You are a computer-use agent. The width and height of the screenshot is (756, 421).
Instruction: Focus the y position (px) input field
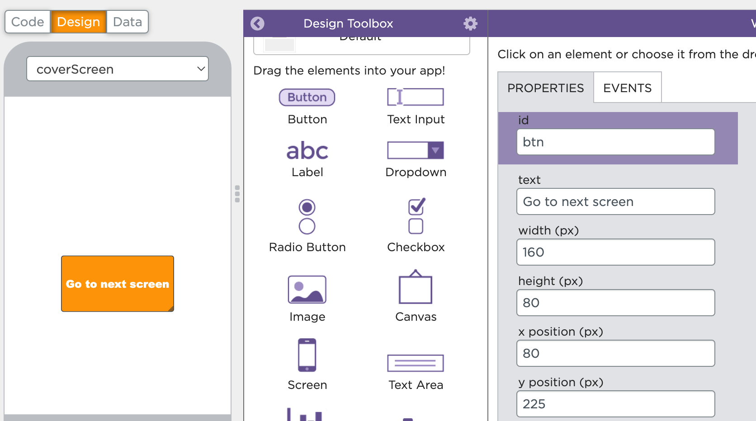click(616, 404)
